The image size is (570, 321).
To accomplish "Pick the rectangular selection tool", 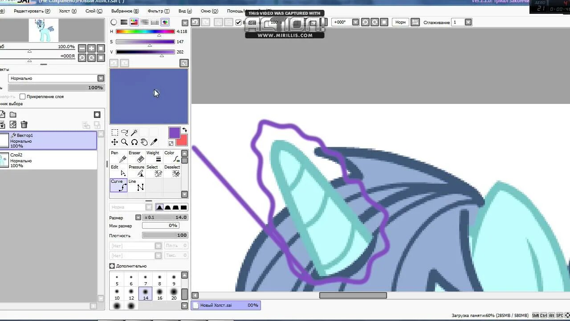I will tap(114, 132).
